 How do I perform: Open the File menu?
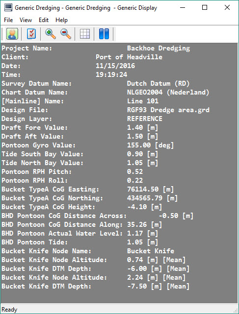pos(8,20)
